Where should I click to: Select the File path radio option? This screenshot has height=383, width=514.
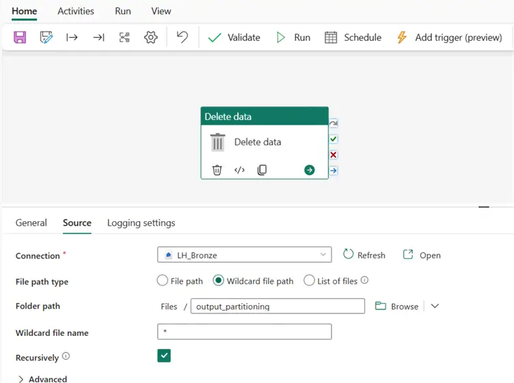pyautogui.click(x=163, y=281)
